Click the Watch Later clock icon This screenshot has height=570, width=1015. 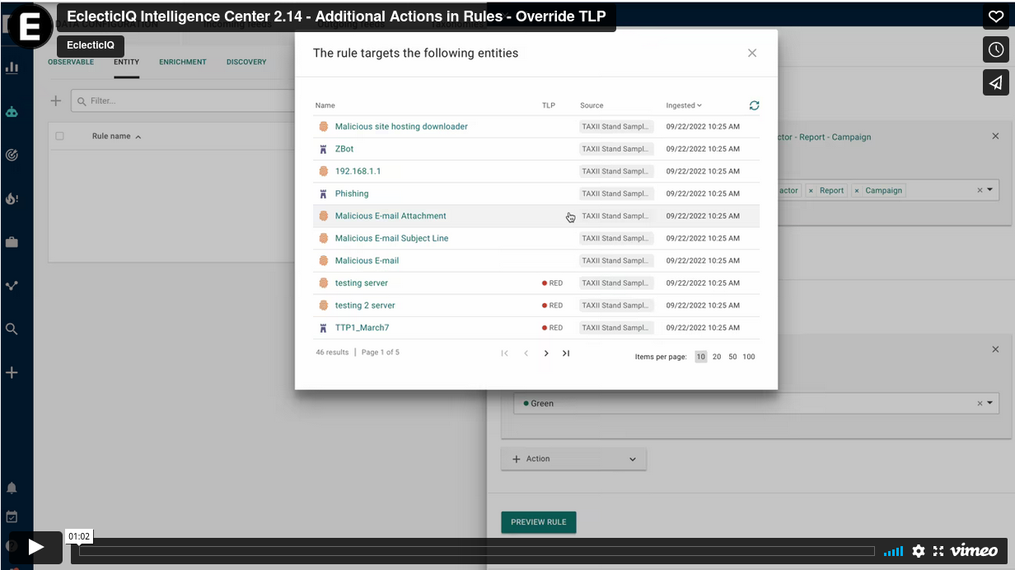[995, 49]
